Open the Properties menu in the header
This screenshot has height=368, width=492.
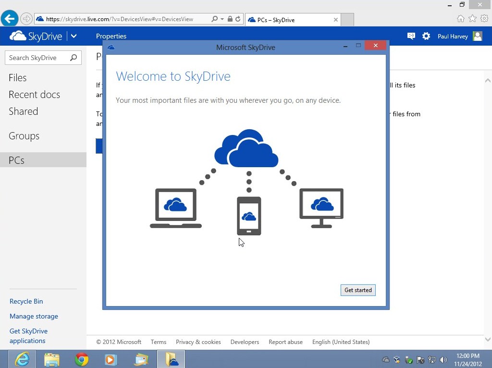click(x=111, y=36)
